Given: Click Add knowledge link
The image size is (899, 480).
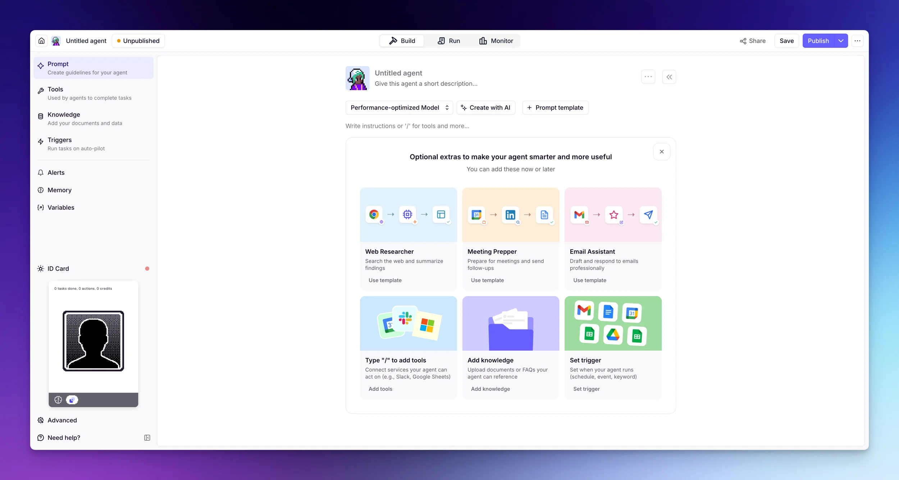Looking at the screenshot, I should pos(490,389).
